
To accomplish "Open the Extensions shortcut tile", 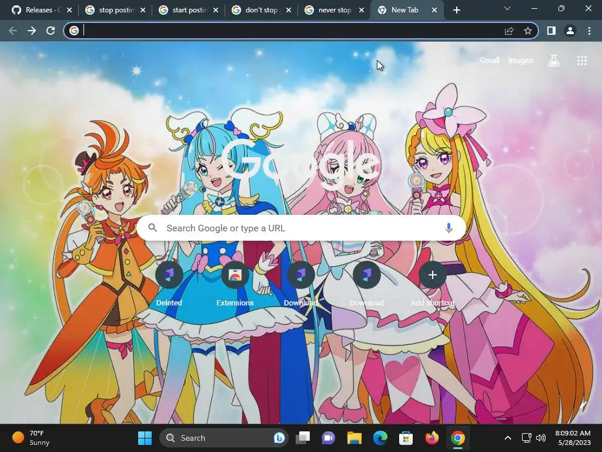I will point(235,284).
